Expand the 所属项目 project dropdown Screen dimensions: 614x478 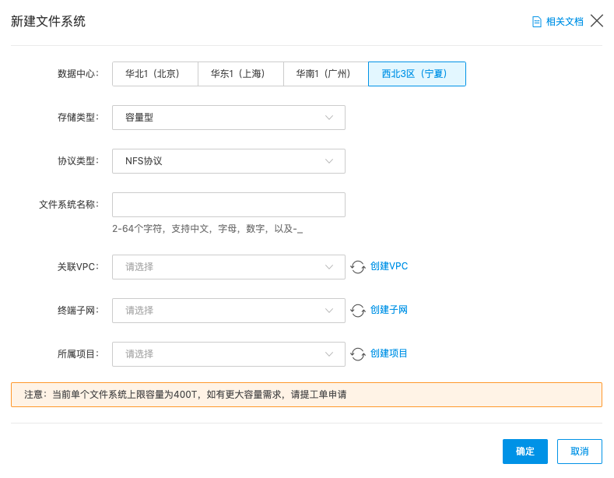tap(229, 354)
